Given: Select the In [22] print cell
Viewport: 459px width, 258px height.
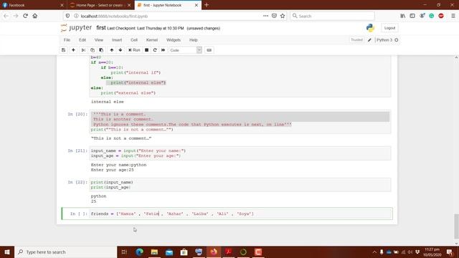Looking at the screenshot, I should tap(240, 185).
